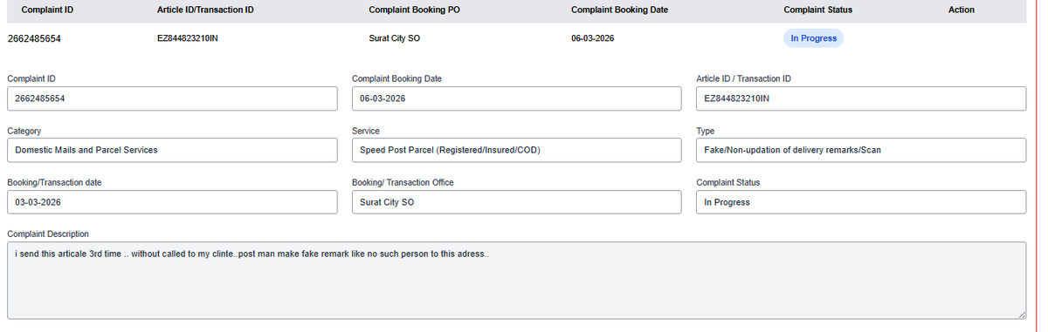Viewport: 1048px width, 332px height.
Task: Click the Complaint ID column header
Action: click(47, 10)
